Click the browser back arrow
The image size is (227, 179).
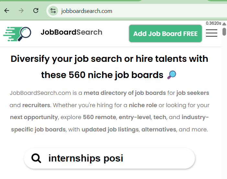click(7, 11)
